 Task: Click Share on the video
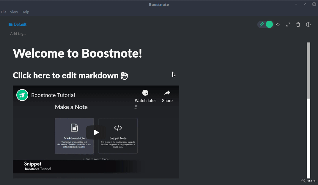point(167,96)
